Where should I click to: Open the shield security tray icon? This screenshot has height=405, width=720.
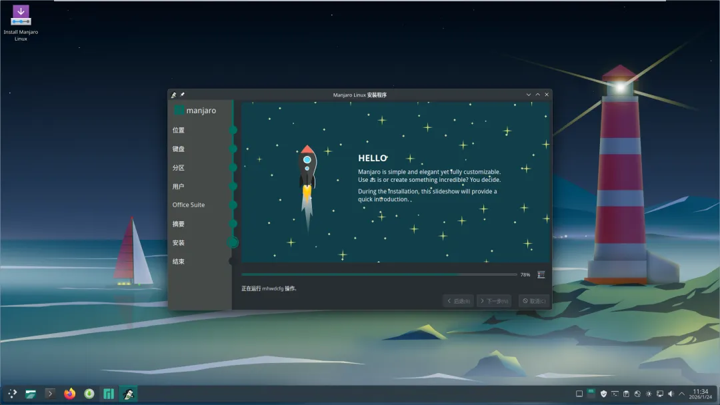(603, 394)
